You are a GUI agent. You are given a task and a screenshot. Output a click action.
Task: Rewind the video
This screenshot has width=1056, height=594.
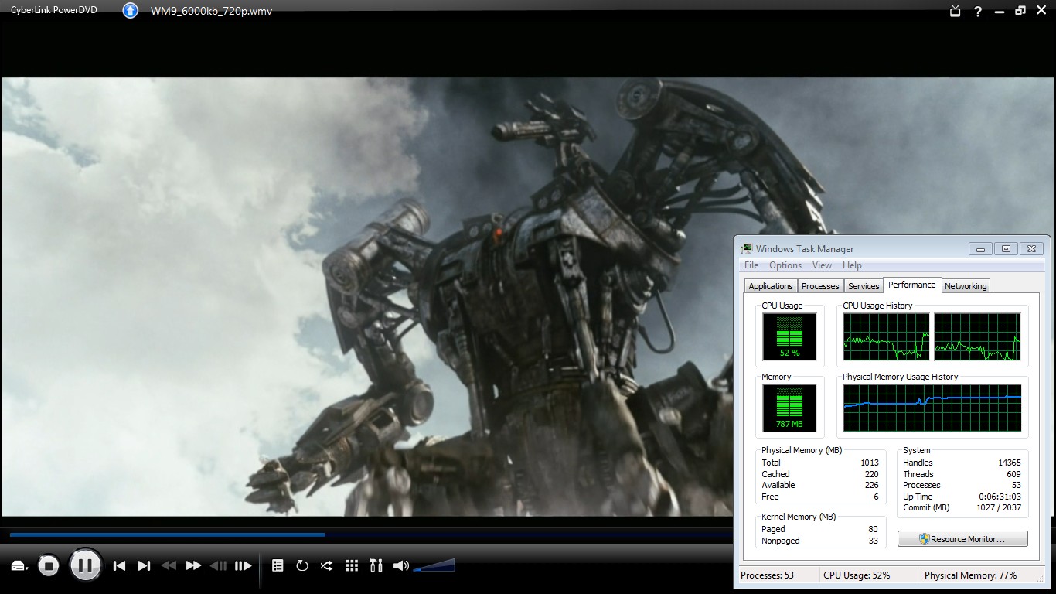pyautogui.click(x=169, y=566)
